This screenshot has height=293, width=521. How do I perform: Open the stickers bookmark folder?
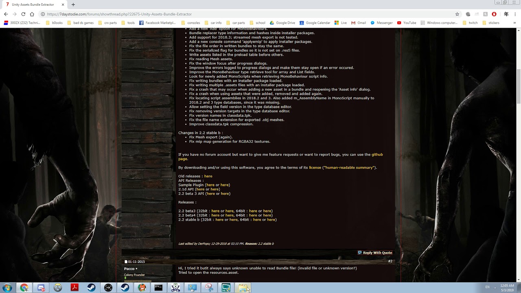(x=491, y=23)
